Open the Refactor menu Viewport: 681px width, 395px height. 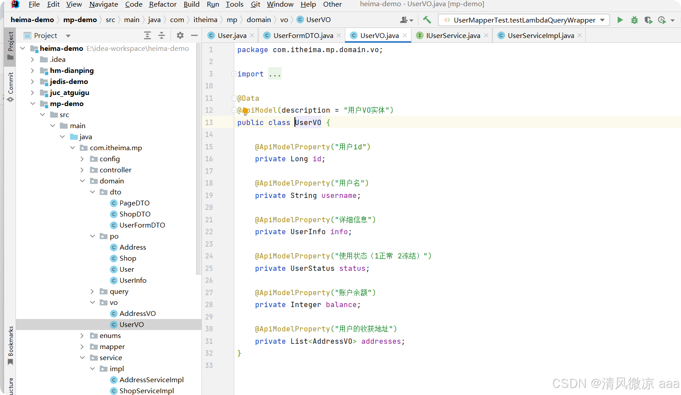tap(163, 4)
